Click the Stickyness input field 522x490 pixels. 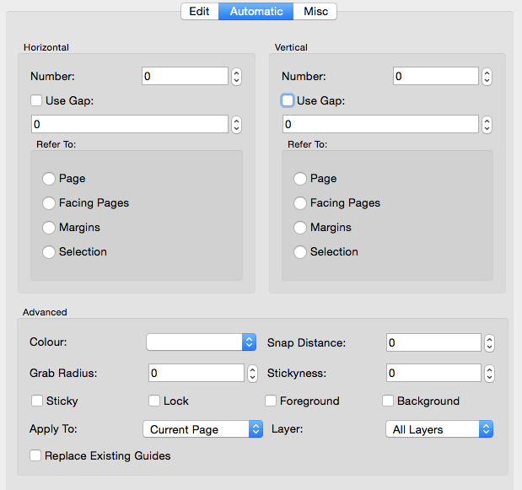point(433,373)
